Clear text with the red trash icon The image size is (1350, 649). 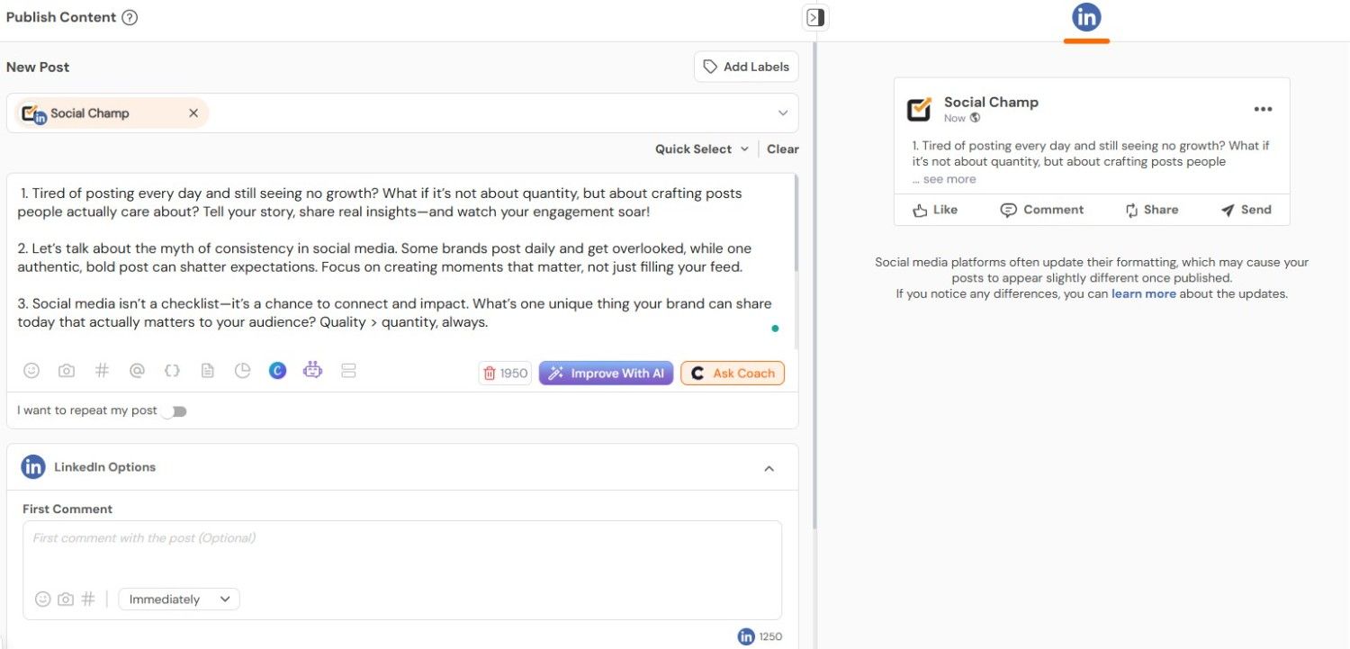(x=490, y=373)
